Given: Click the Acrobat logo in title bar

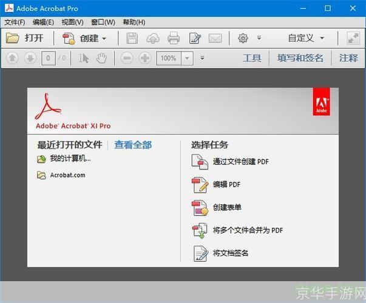Looking at the screenshot, I should [x=9, y=8].
